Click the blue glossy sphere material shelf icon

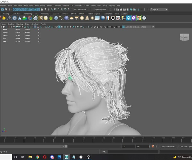(x=103, y=18)
